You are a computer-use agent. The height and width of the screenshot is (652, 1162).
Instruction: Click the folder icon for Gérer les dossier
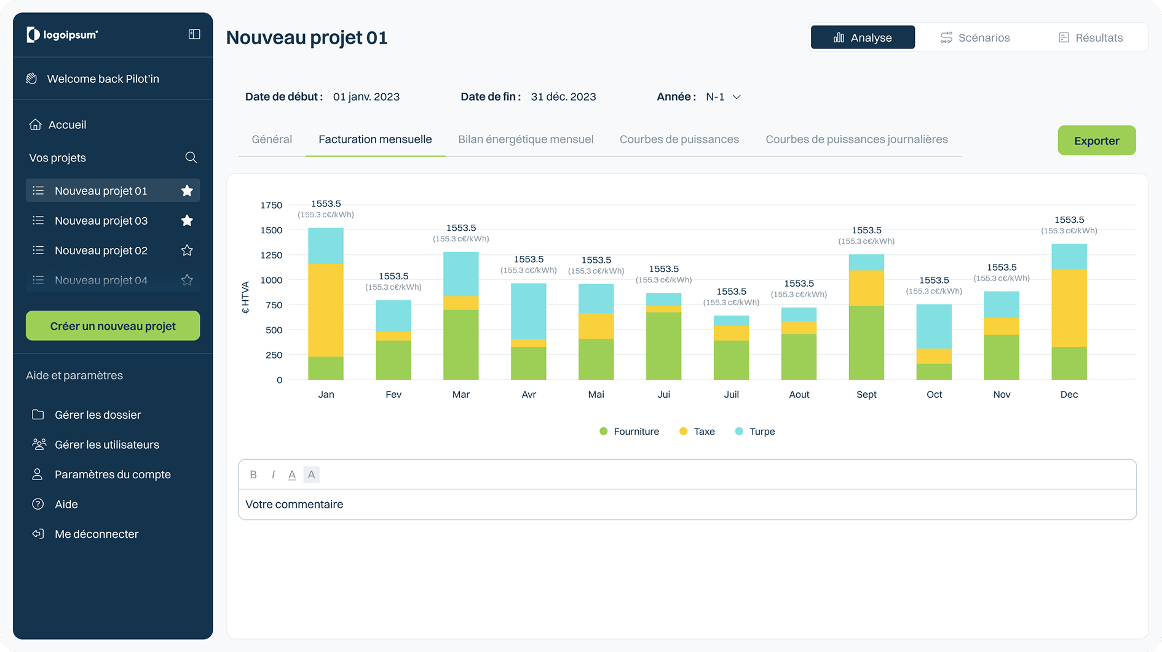38,414
